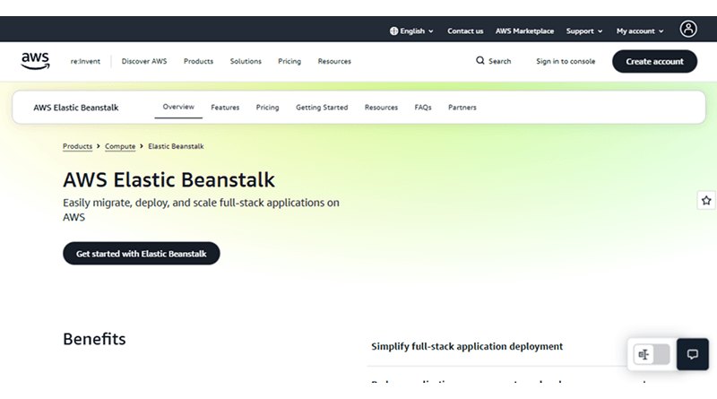This screenshot has width=717, height=399.
Task: Click the Contact us link
Action: coord(465,31)
